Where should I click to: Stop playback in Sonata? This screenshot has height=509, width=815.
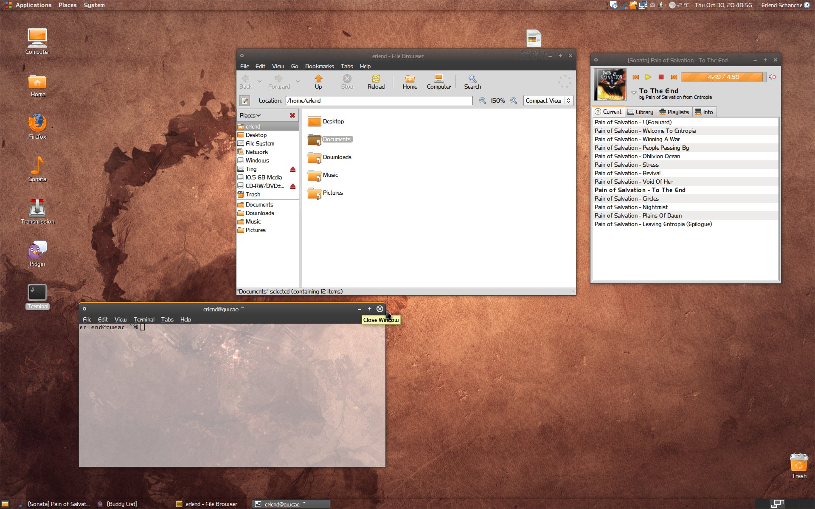click(661, 77)
